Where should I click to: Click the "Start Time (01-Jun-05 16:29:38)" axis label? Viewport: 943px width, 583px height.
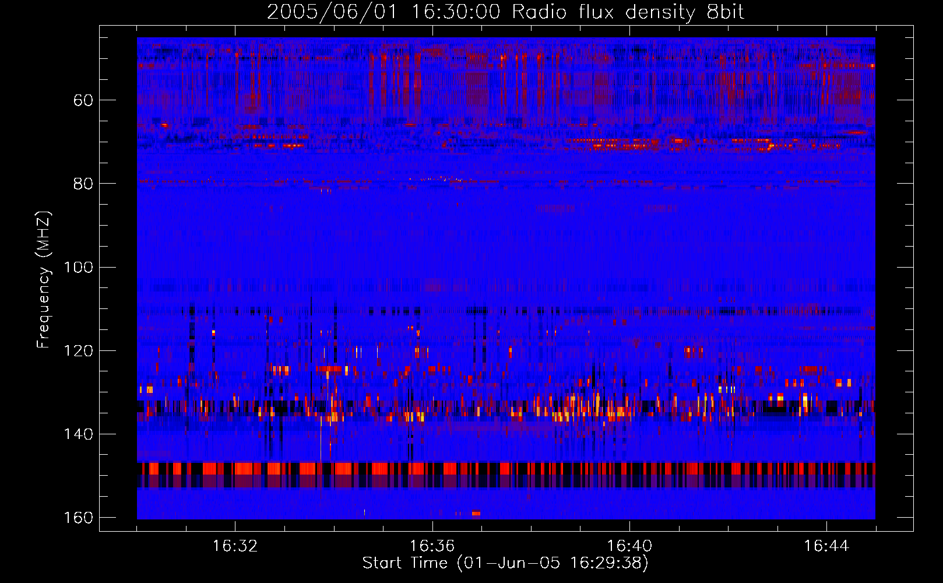505,563
